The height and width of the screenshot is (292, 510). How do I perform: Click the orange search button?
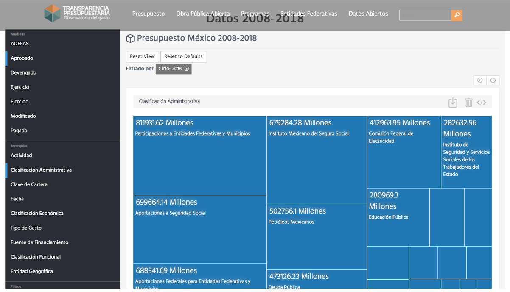pos(457,15)
